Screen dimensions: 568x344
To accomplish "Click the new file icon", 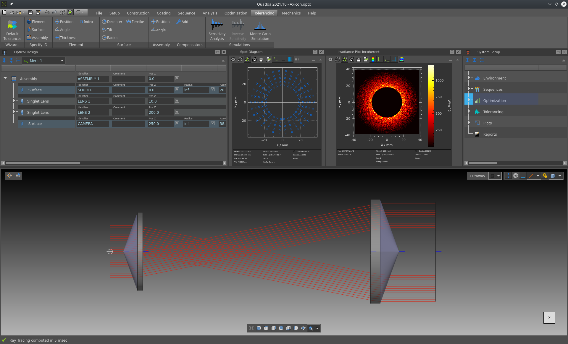I will (4, 12).
